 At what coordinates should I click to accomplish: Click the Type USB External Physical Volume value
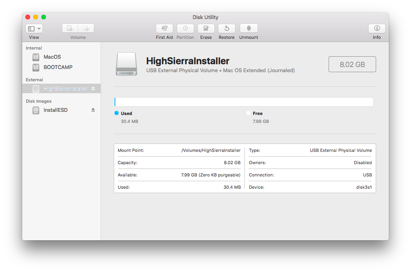[x=341, y=150]
